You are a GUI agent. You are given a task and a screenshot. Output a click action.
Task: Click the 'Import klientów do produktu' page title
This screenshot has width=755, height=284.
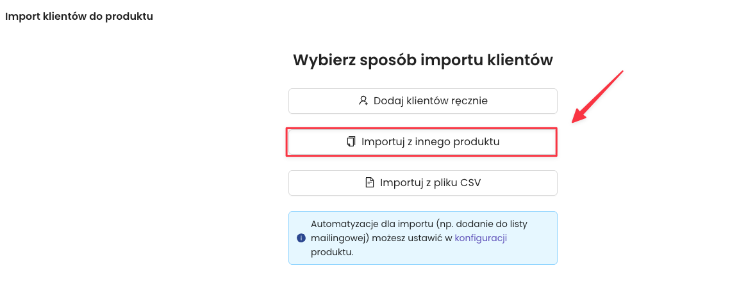click(x=79, y=16)
